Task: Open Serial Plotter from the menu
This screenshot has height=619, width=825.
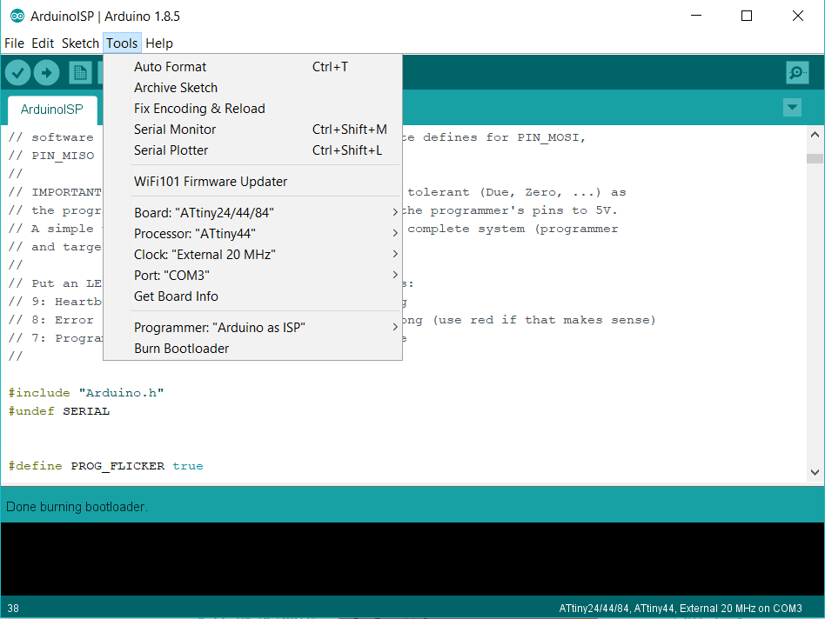Action: tap(252, 150)
